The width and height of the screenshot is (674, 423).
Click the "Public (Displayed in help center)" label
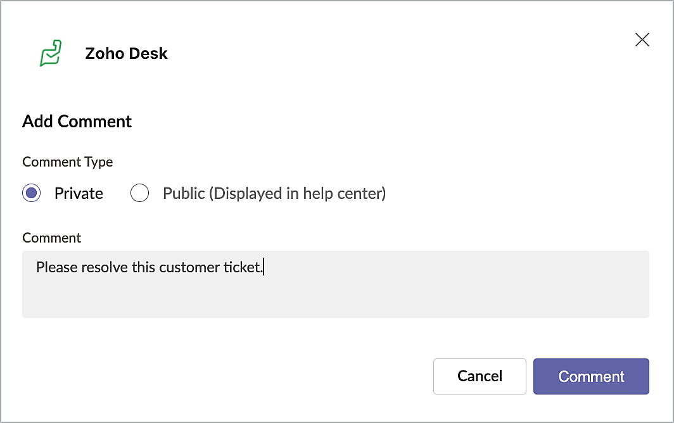pyautogui.click(x=274, y=193)
